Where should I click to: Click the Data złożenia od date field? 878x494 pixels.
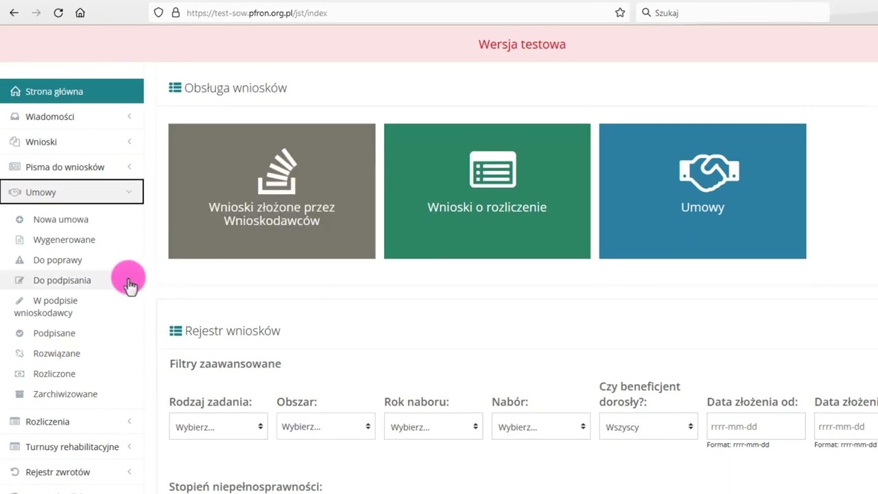[x=756, y=427]
